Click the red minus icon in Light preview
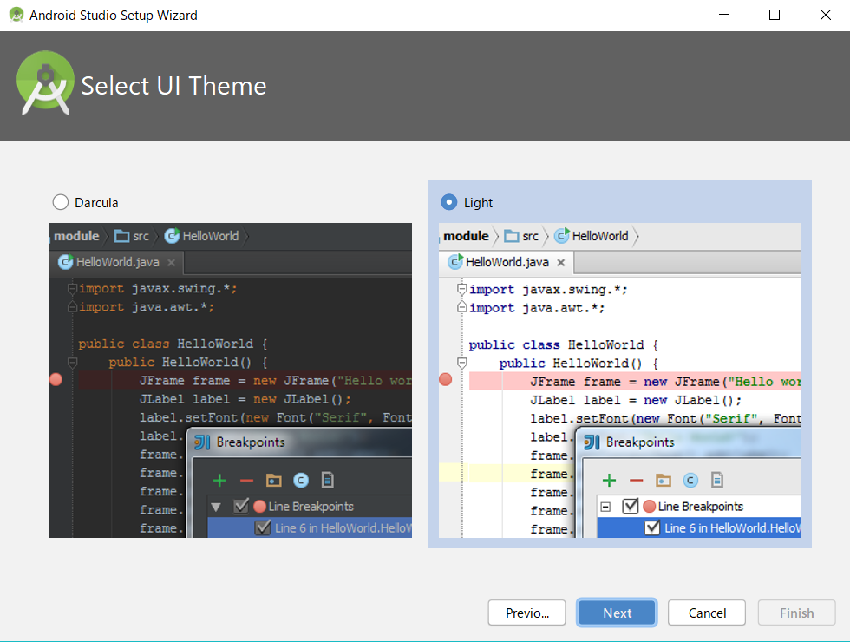Viewport: 850px width, 642px height. (636, 481)
